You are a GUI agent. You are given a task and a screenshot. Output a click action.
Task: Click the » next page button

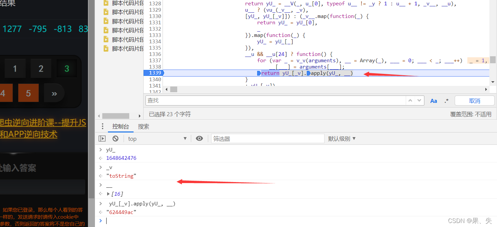tap(54, 93)
